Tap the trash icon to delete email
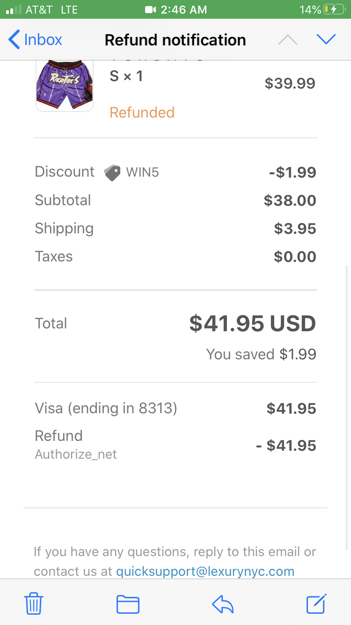The width and height of the screenshot is (351, 625). (x=34, y=603)
